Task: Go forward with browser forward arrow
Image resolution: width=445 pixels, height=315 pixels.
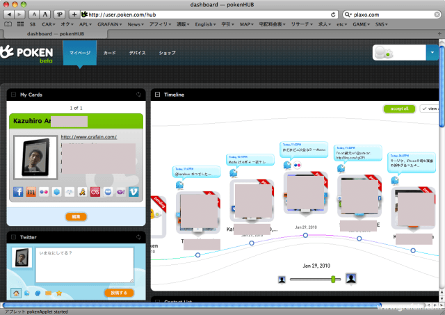Action: point(19,15)
